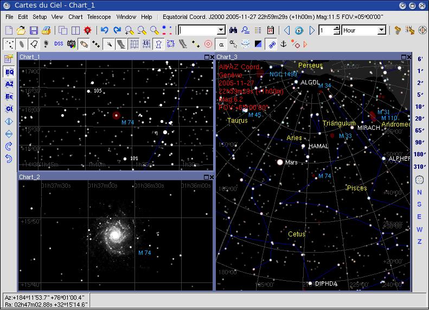This screenshot has width=429, height=310.
Task: Open the calendar date icon
Action: click(x=270, y=30)
